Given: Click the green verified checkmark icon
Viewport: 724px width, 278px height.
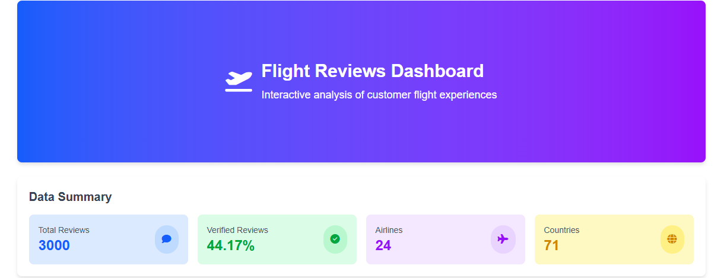Looking at the screenshot, I should [335, 239].
